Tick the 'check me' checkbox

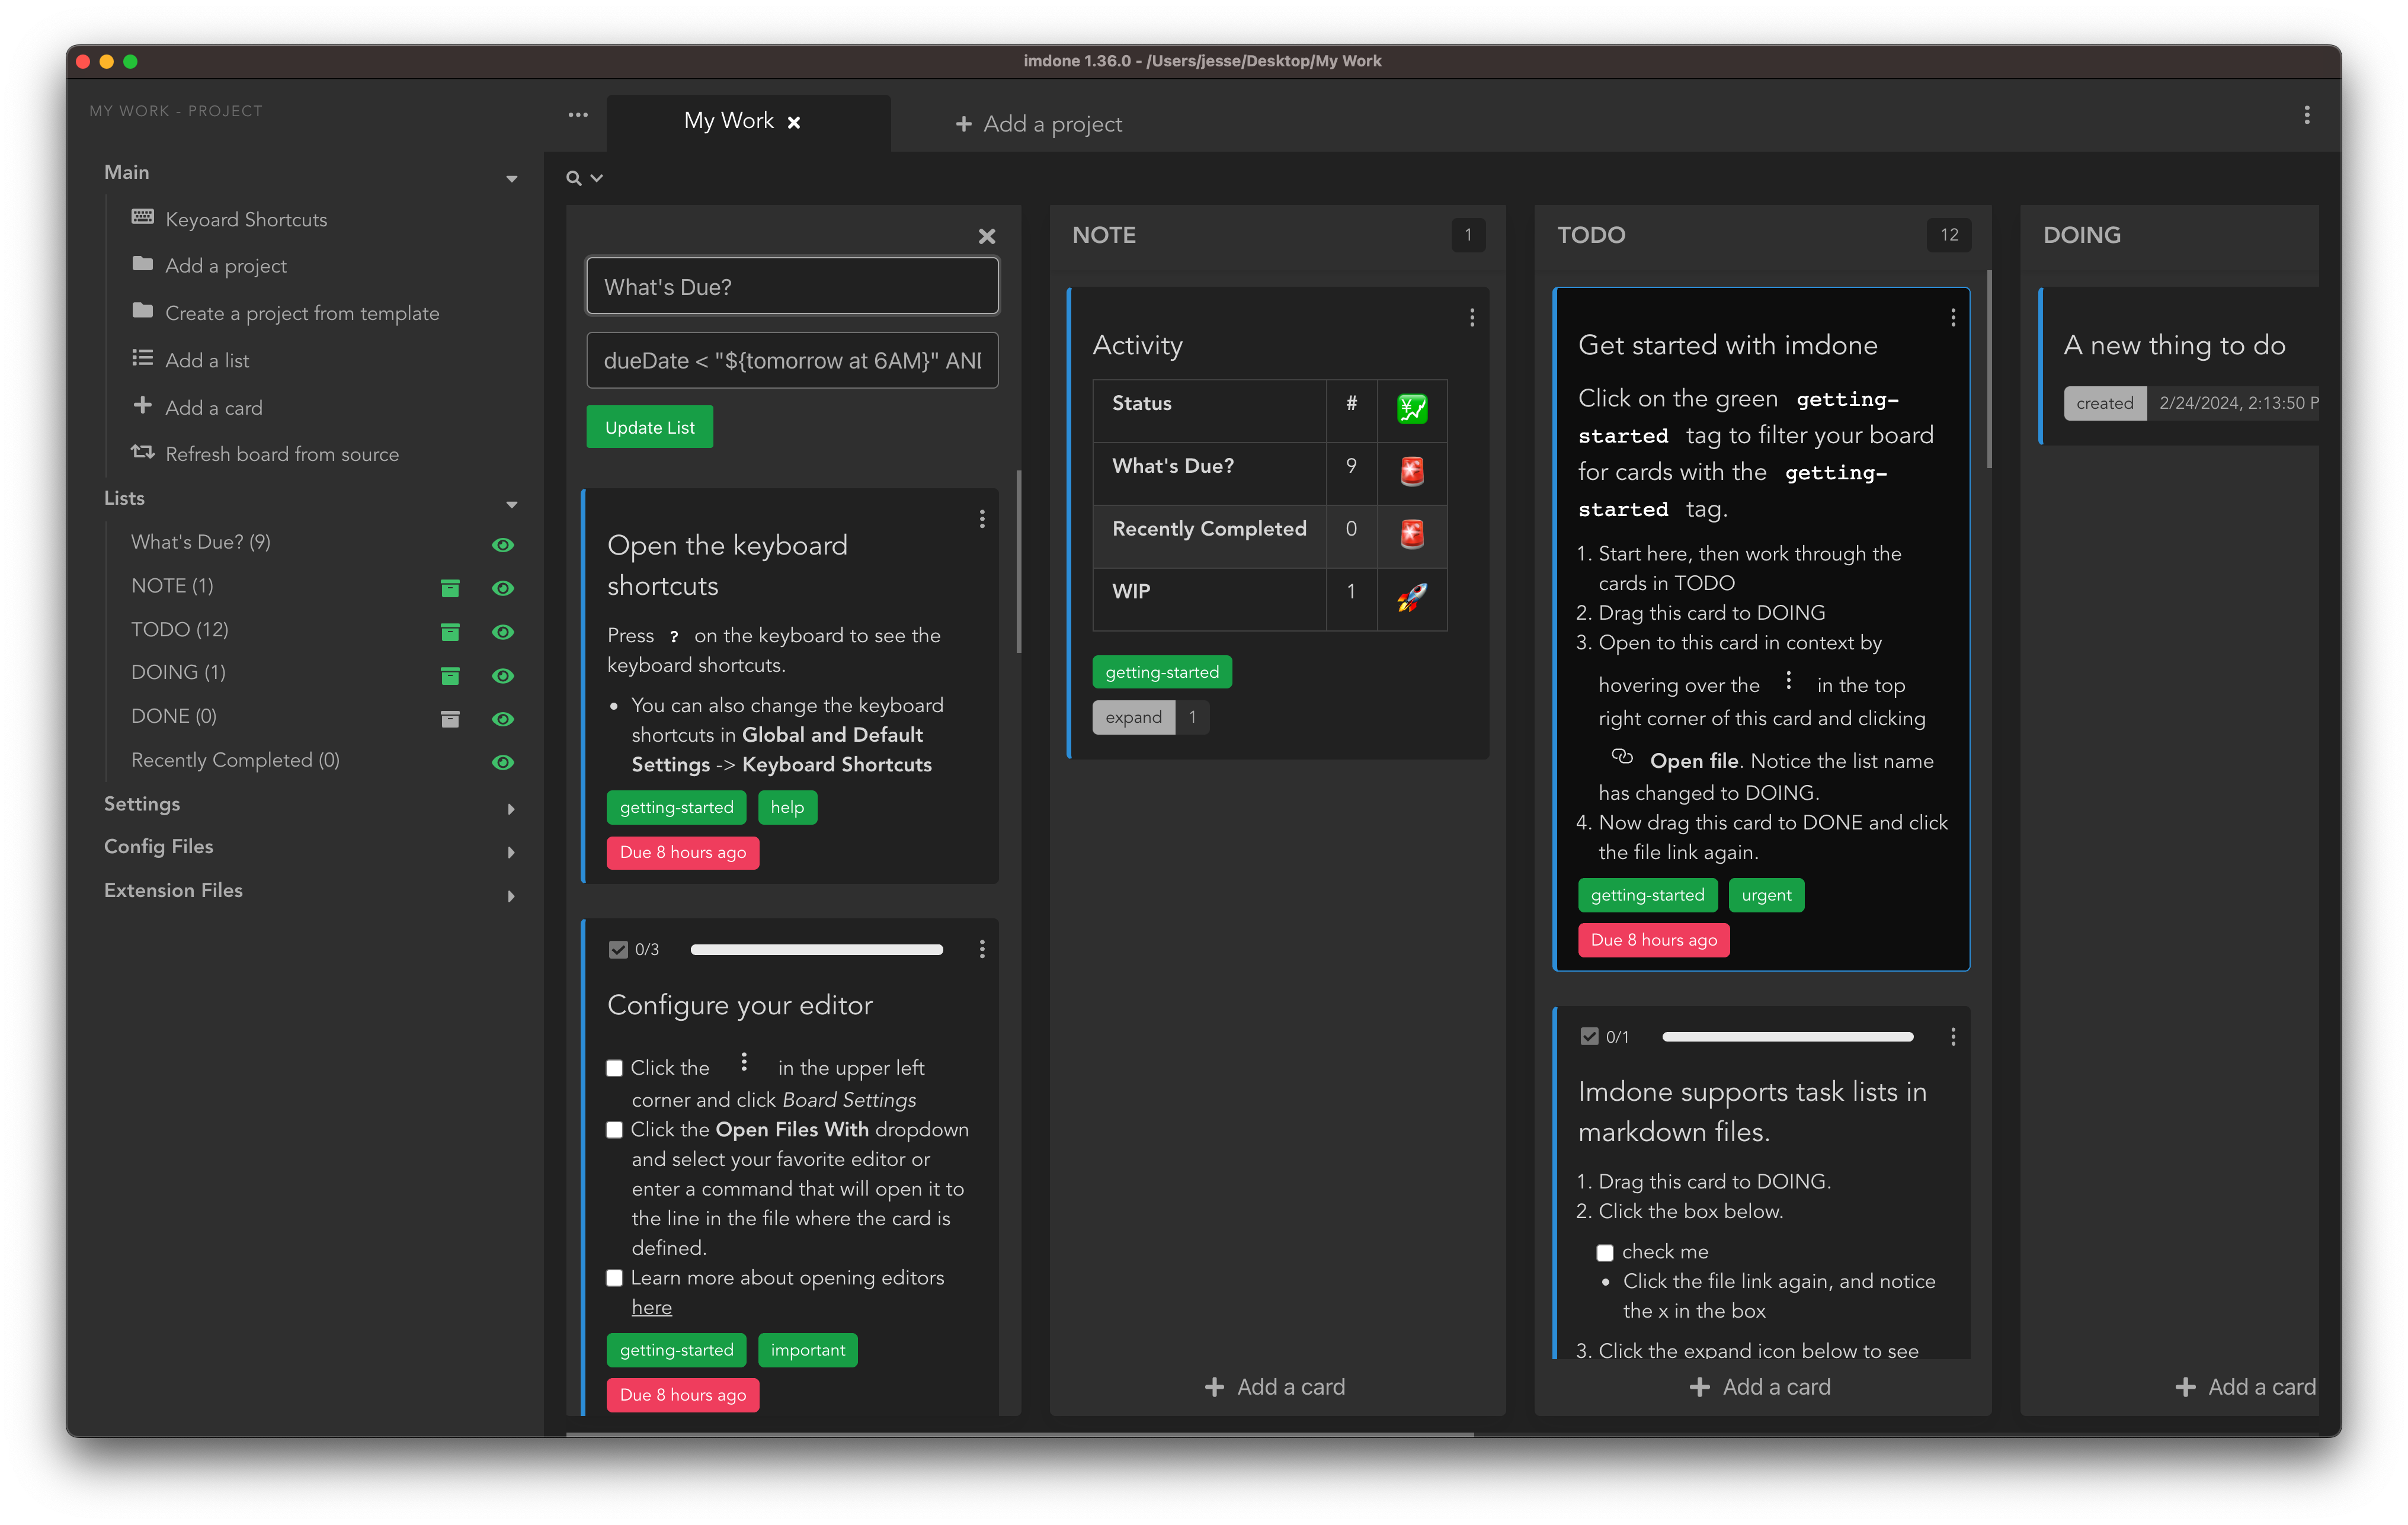pyautogui.click(x=1605, y=1253)
